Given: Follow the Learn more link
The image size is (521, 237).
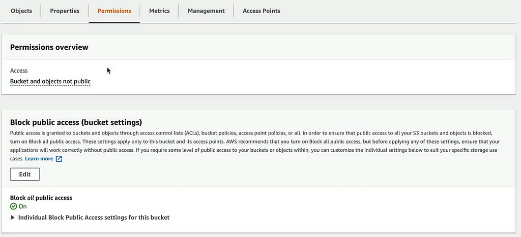Looking at the screenshot, I should point(39,159).
